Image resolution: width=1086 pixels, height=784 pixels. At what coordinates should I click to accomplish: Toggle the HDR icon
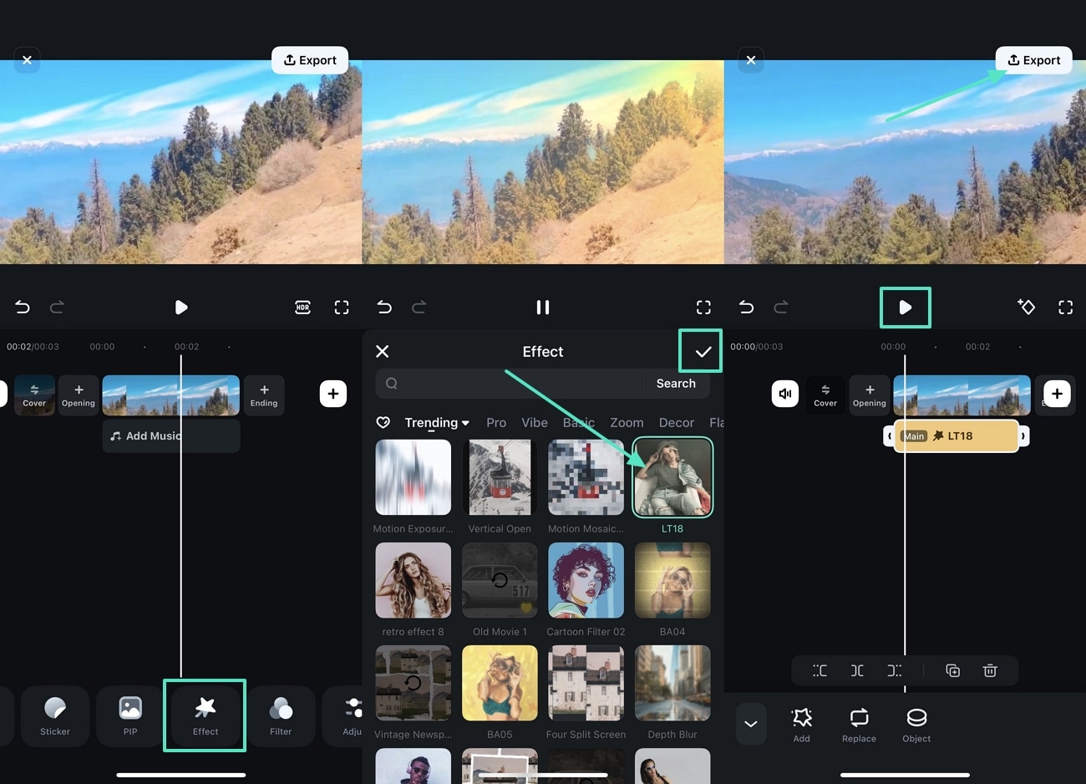[x=302, y=308]
